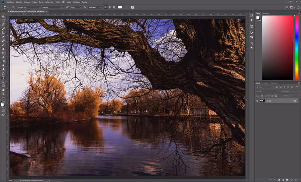Open the Character and Paragraph panels icon
Image resolution: width=301 pixels, height=182 pixels.
click(x=132, y=7)
